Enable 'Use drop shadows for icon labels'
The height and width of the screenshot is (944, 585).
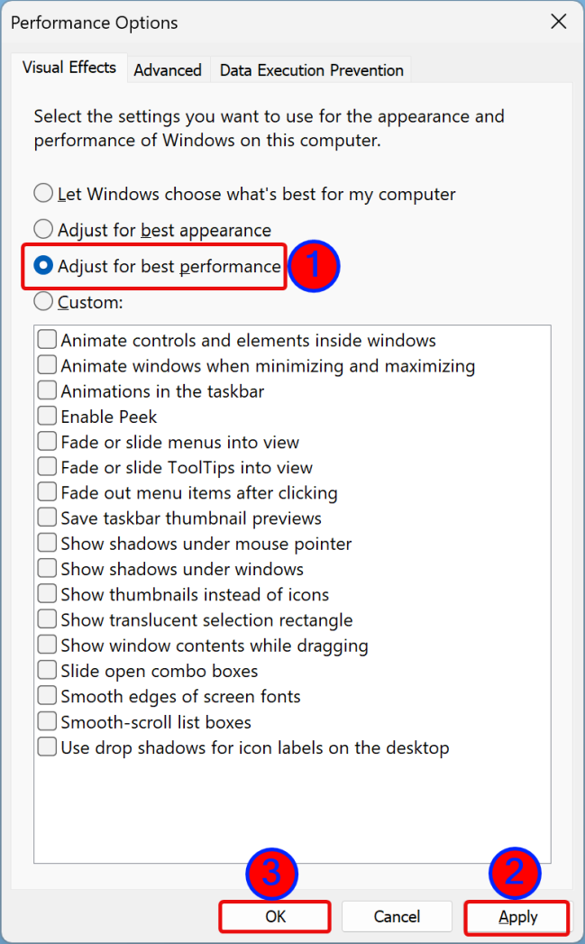point(47,747)
